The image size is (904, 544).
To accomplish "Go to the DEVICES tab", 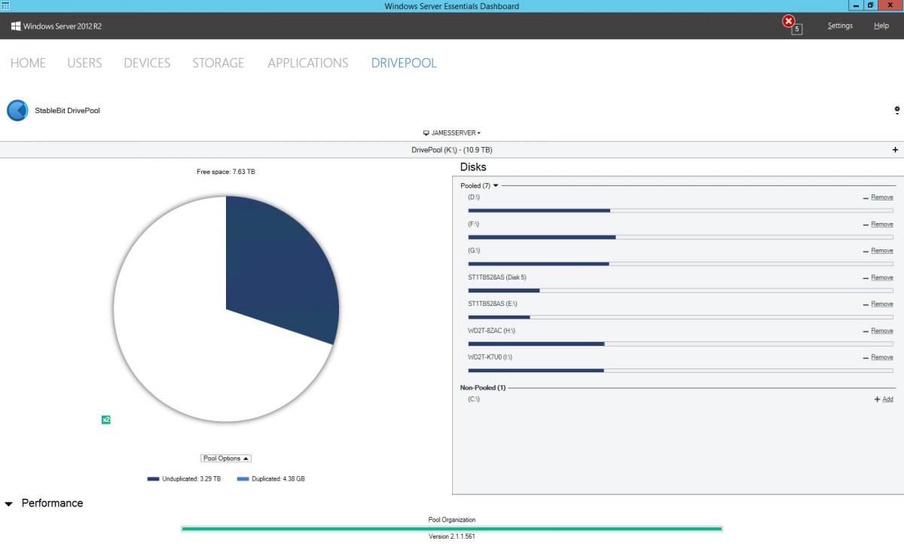I will (147, 63).
